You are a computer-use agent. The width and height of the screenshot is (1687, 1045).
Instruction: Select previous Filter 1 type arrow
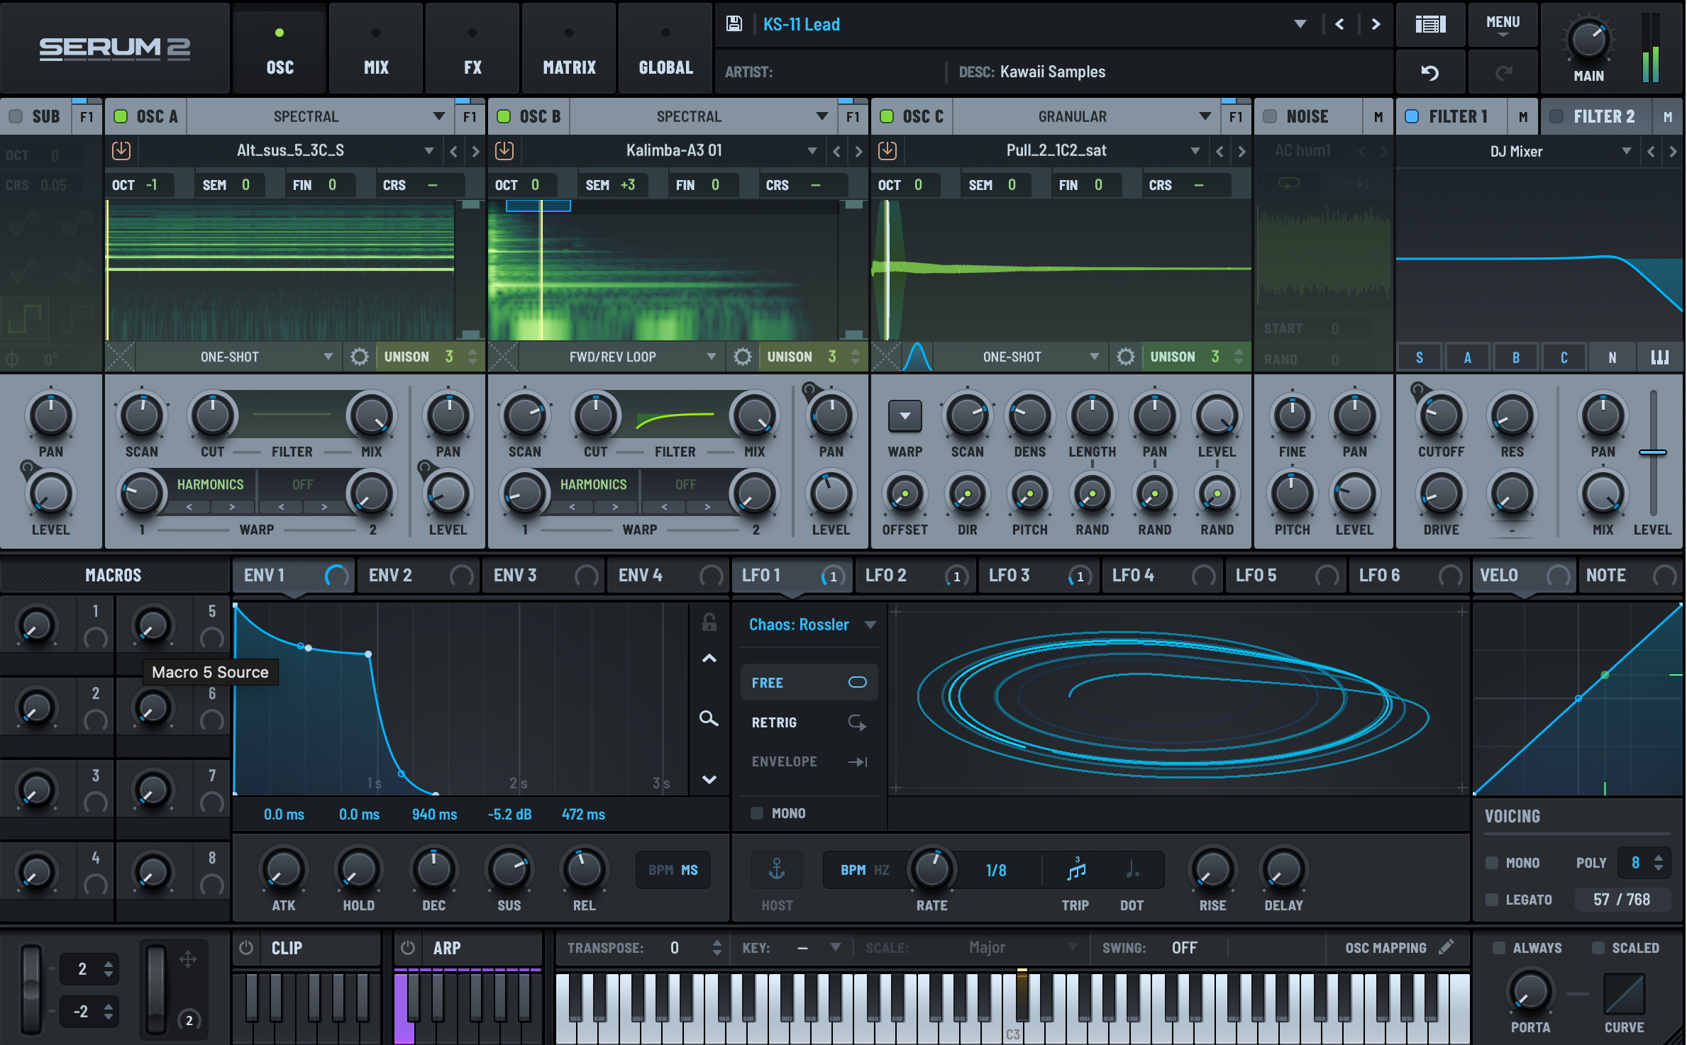[1651, 151]
